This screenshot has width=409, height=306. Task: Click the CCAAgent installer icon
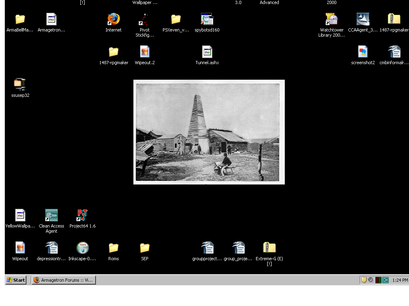(363, 19)
